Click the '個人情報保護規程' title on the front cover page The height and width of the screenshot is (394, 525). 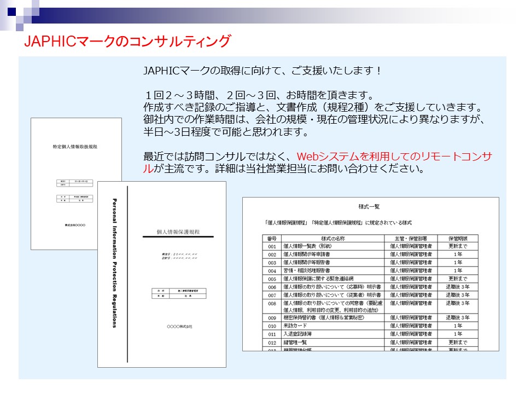pyautogui.click(x=178, y=232)
